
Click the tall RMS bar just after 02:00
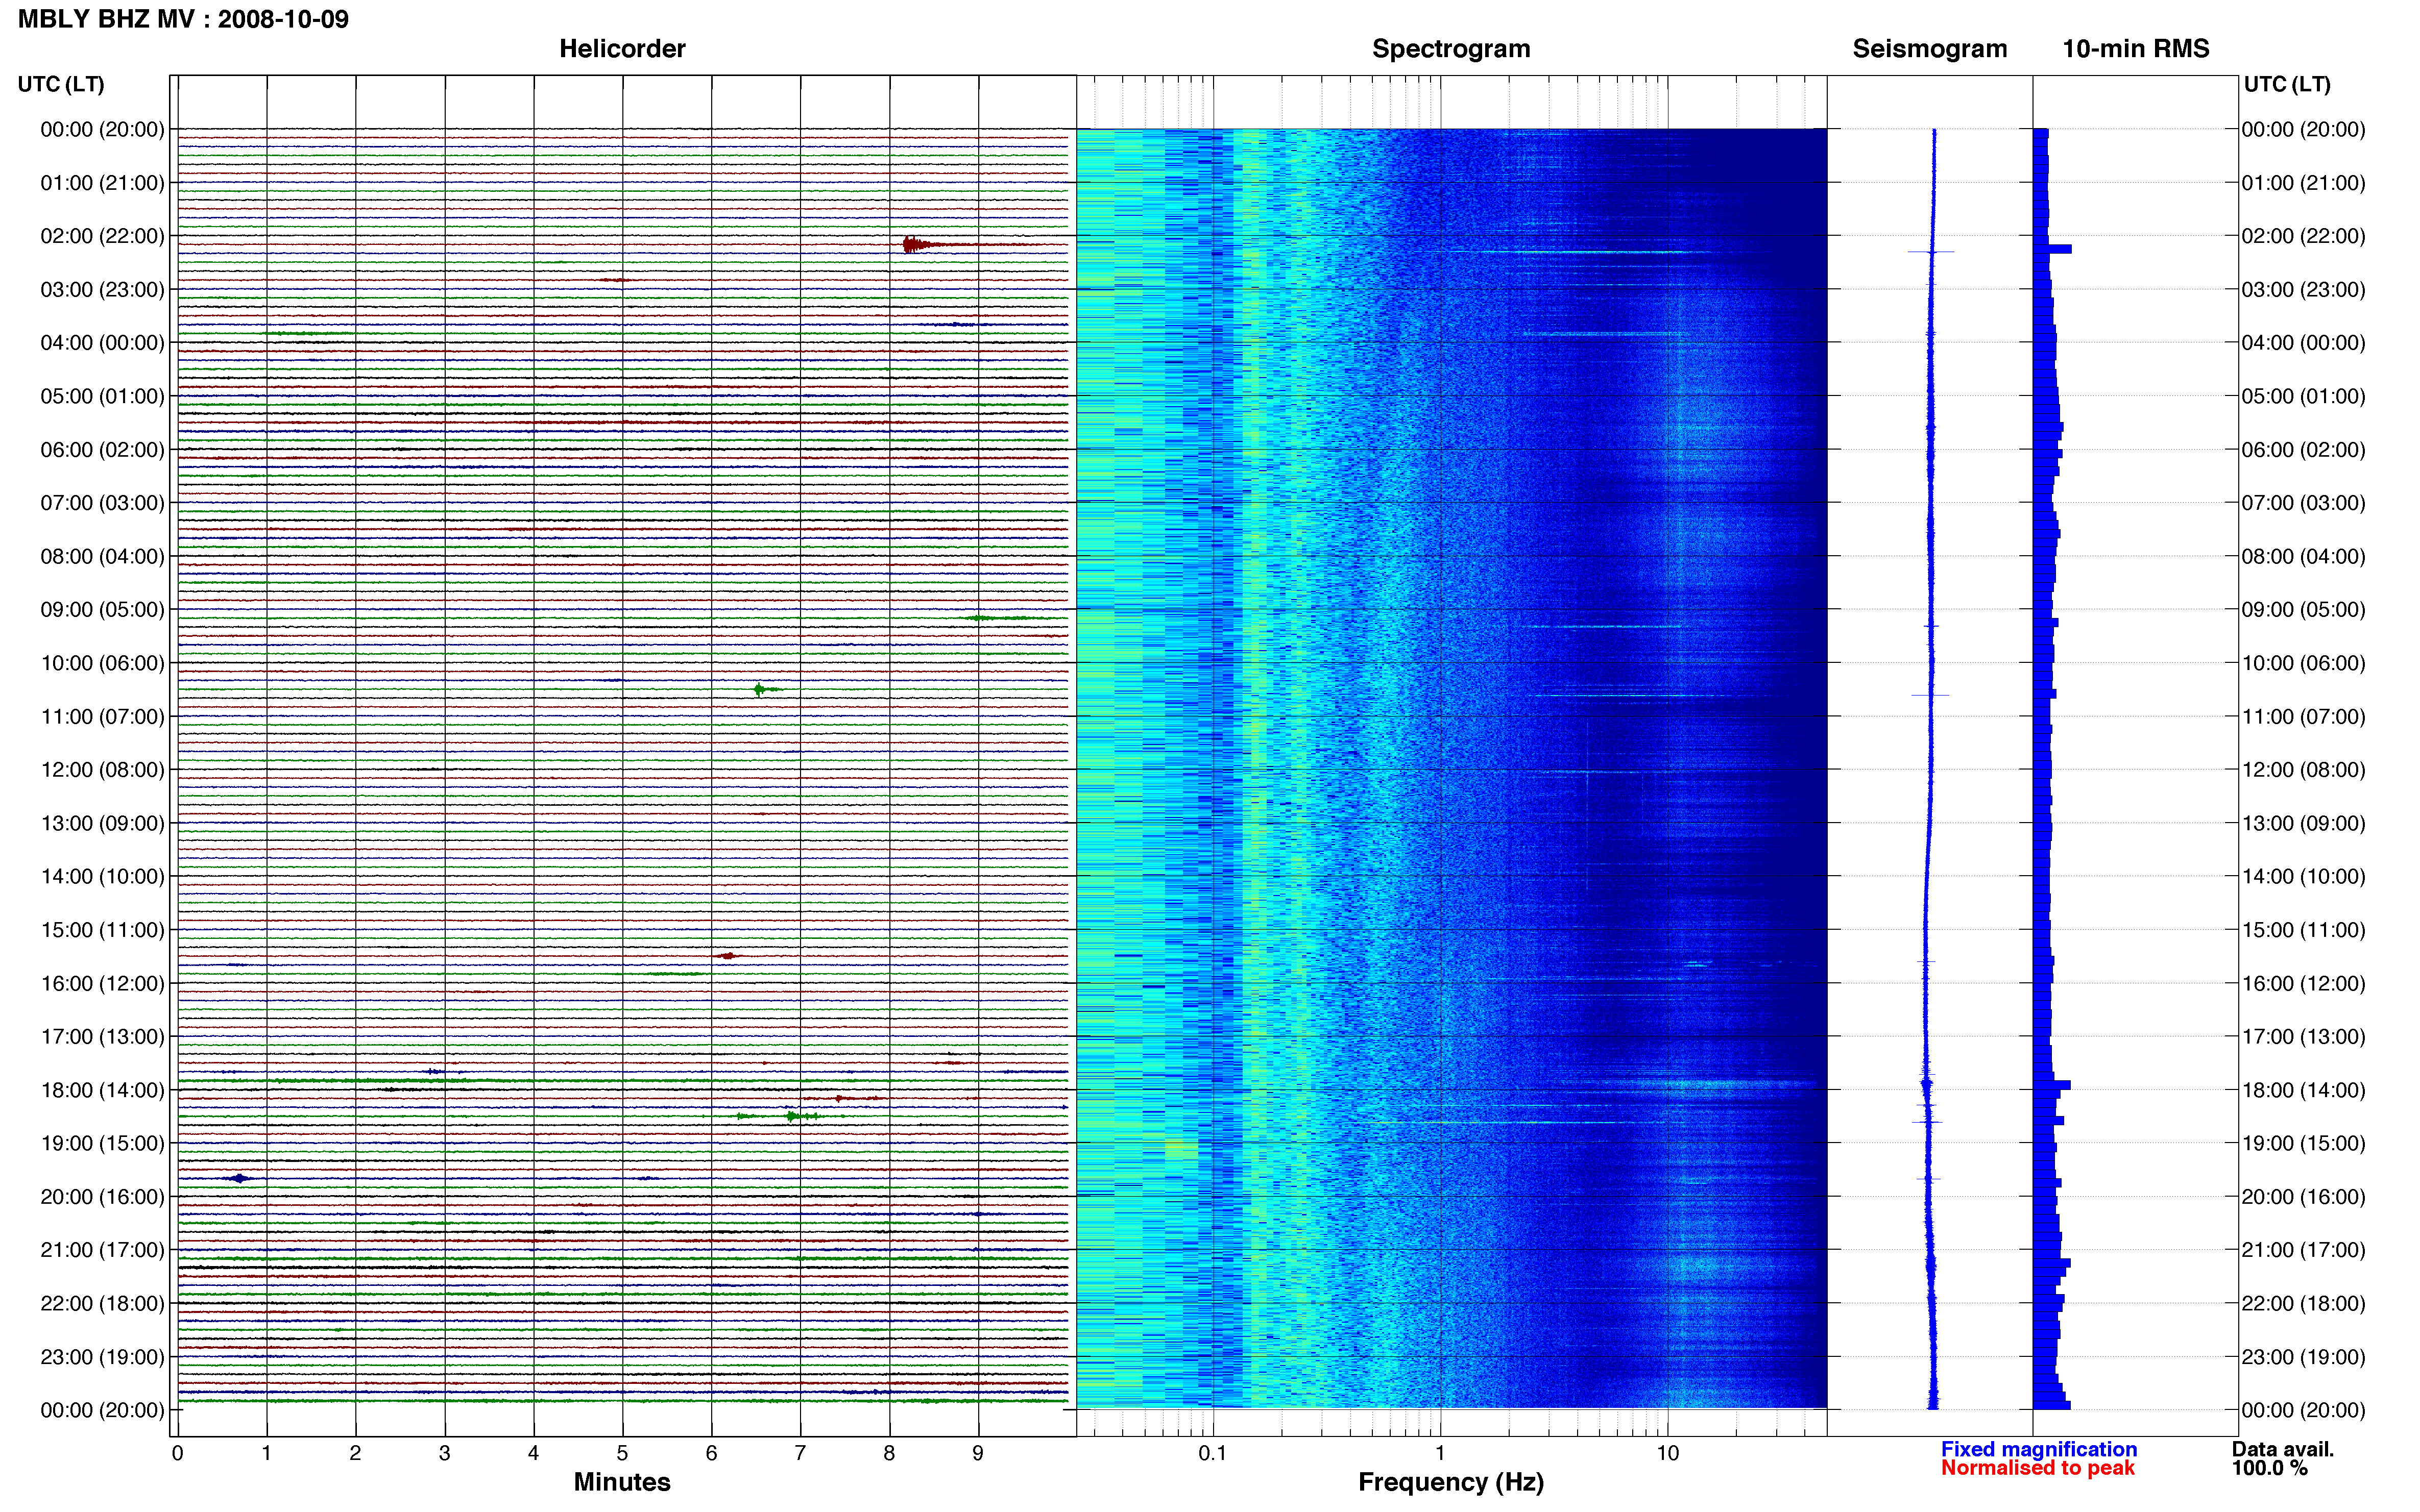[x=2052, y=249]
